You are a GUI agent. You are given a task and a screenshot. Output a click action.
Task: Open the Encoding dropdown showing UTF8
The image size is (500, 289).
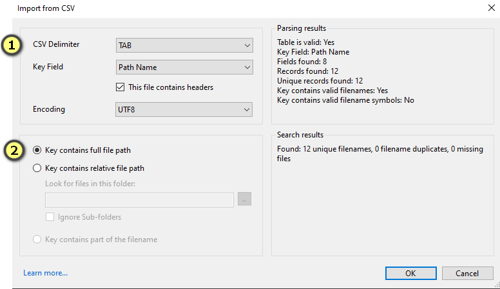(x=184, y=110)
